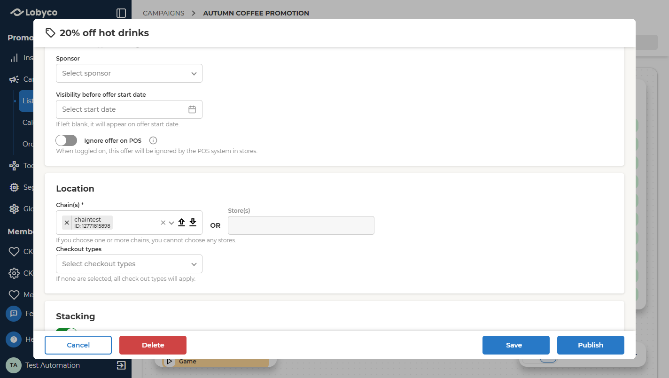
Task: Open Tools via the sidebar gamepad icon
Action: [x=14, y=165]
